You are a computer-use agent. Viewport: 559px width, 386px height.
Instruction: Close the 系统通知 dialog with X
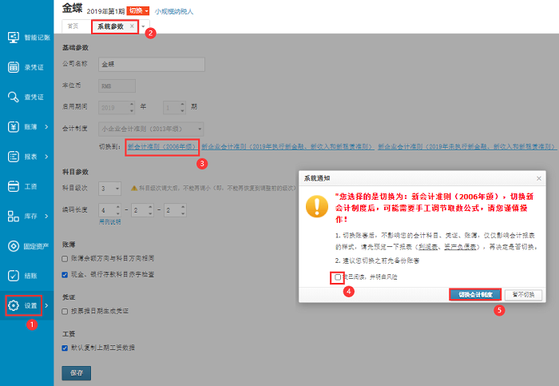pyautogui.click(x=538, y=178)
